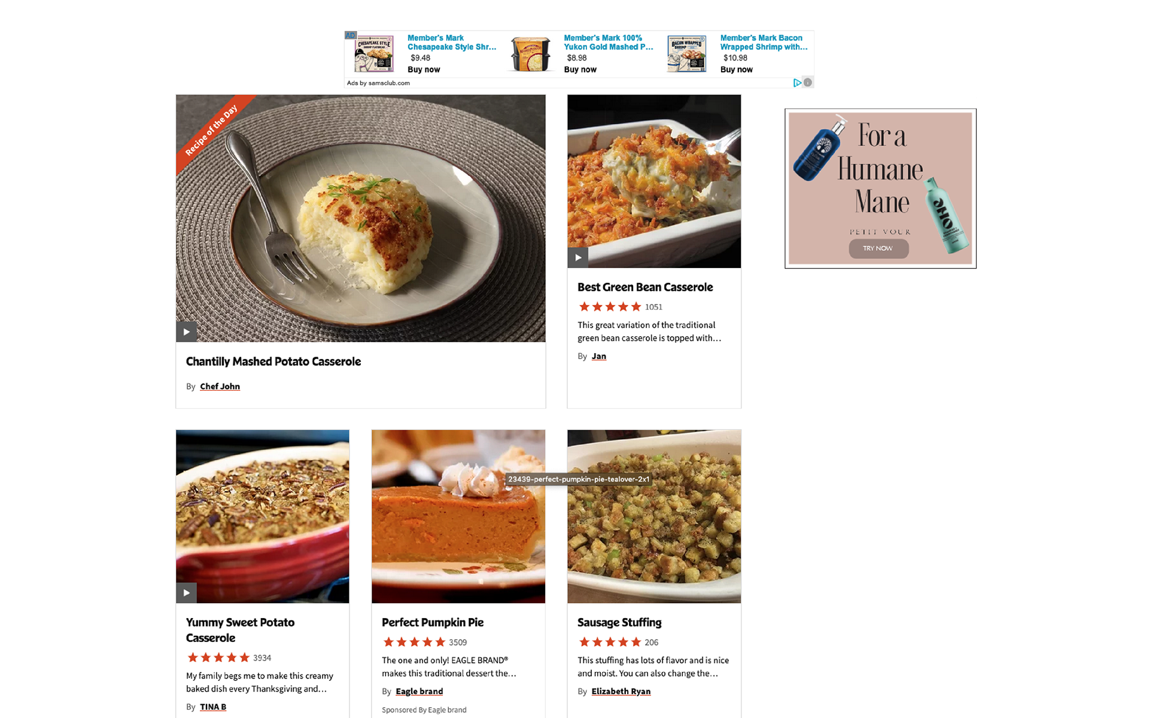1149x718 pixels.
Task: Click Member's Mark Bacon Wrapped Shrimp ad title
Action: click(764, 42)
